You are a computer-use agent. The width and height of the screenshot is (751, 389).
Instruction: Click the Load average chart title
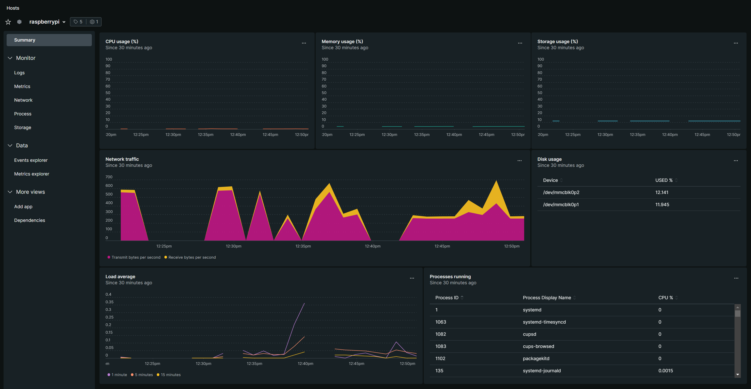(x=120, y=277)
